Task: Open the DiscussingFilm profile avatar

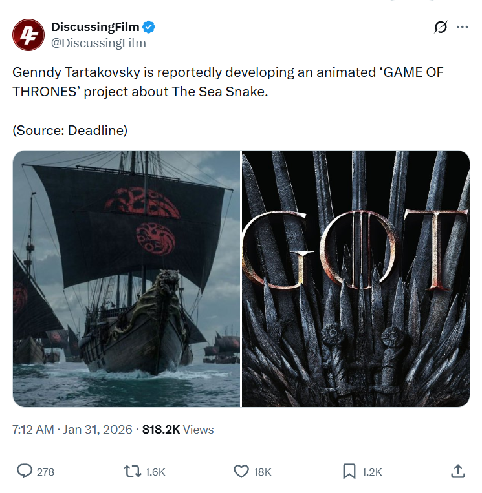Action: pyautogui.click(x=28, y=35)
